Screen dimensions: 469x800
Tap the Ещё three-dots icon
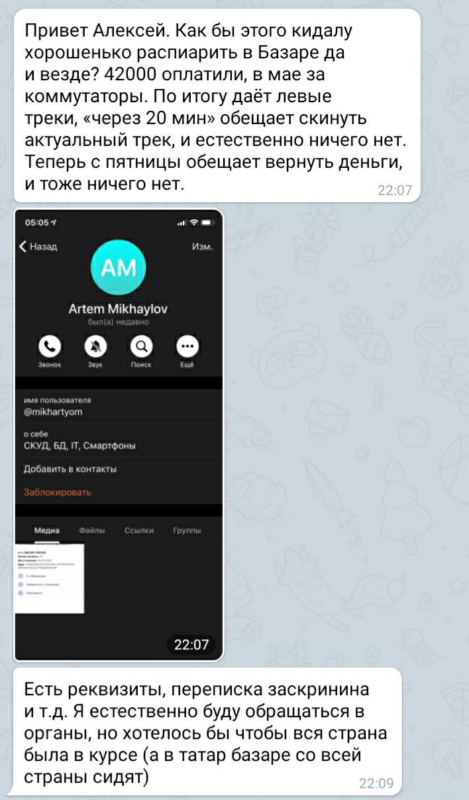point(187,346)
